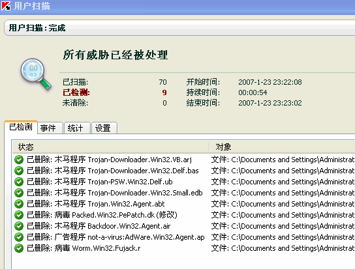
Task: Click the 用户扫描:完成 status header bar
Action: (179, 28)
